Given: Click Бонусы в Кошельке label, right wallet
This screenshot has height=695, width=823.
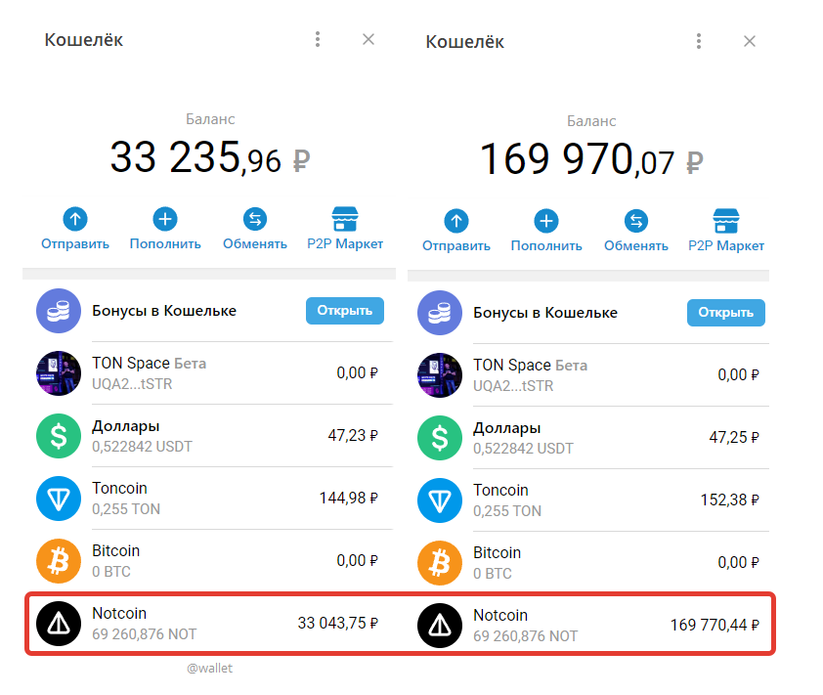Looking at the screenshot, I should (545, 313).
